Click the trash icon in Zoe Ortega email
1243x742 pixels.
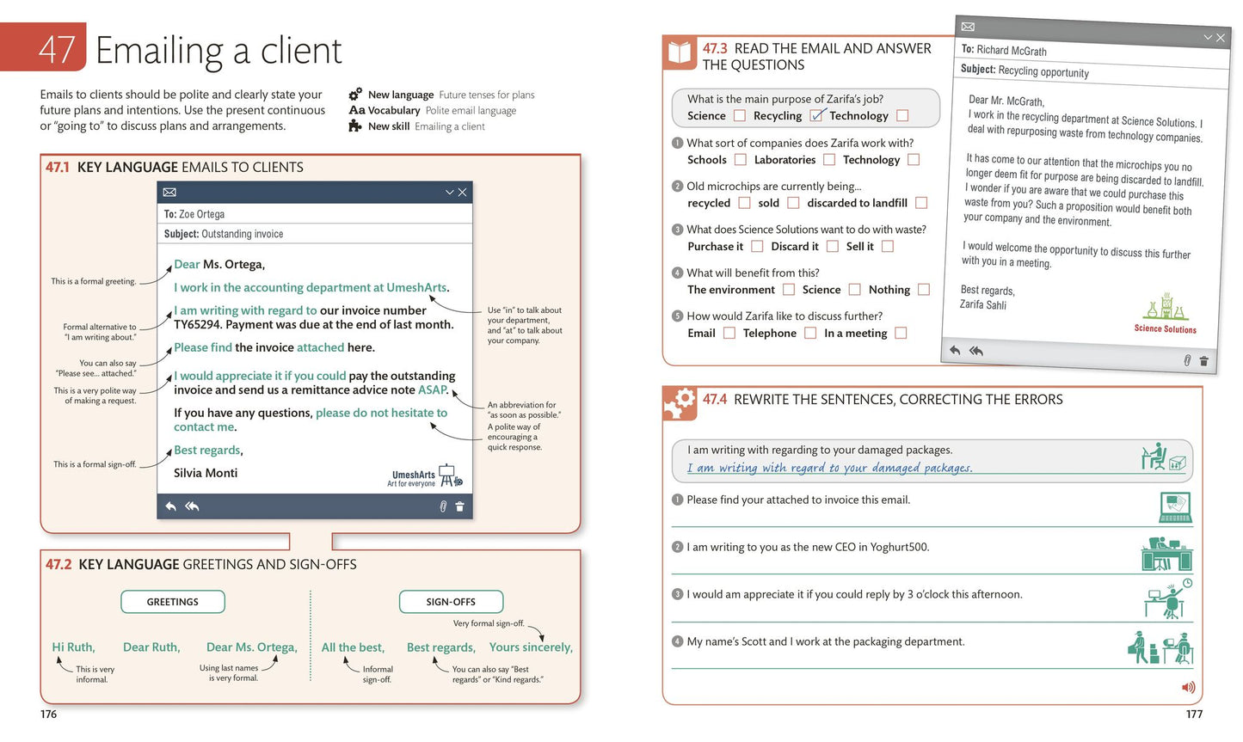pos(459,506)
